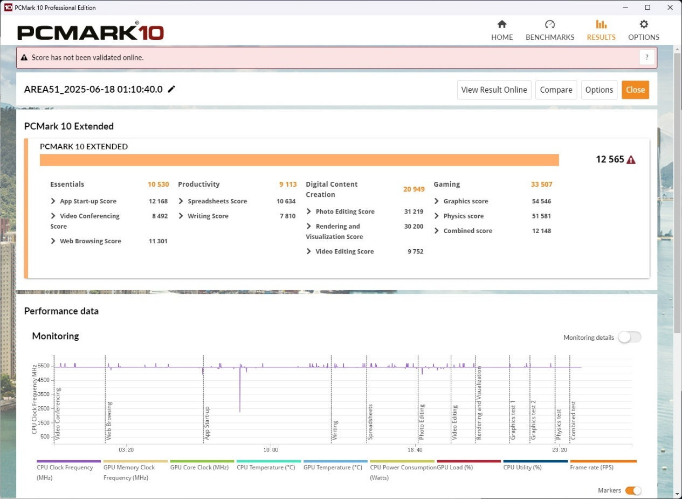Viewport: 682px width, 499px height.
Task: Click the PCMark 10 title bar app icon
Action: pos(8,8)
